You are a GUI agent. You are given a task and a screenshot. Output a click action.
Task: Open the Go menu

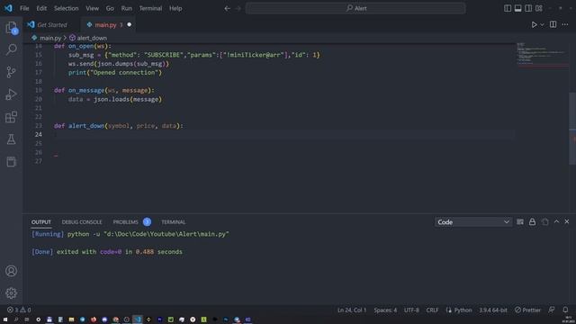tap(110, 8)
